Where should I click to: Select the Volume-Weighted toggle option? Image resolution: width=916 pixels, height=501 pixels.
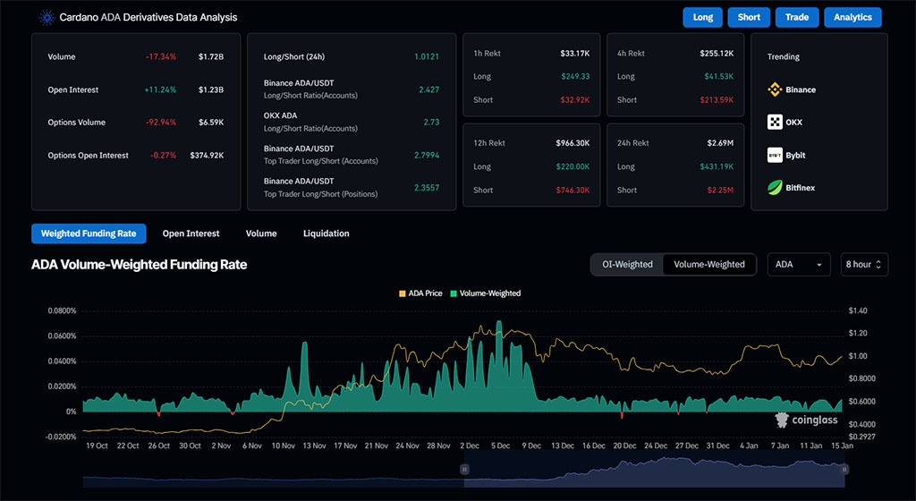[x=709, y=264]
